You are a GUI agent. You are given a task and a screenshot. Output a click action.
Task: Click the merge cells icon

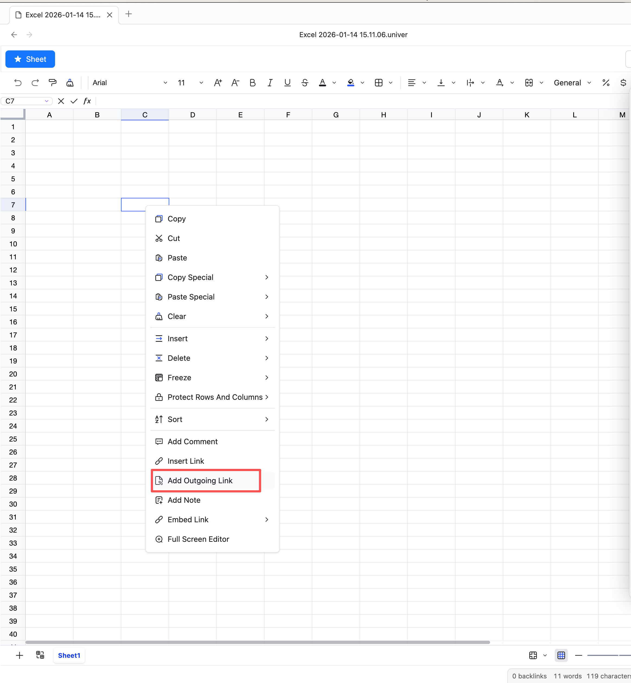pyautogui.click(x=529, y=83)
